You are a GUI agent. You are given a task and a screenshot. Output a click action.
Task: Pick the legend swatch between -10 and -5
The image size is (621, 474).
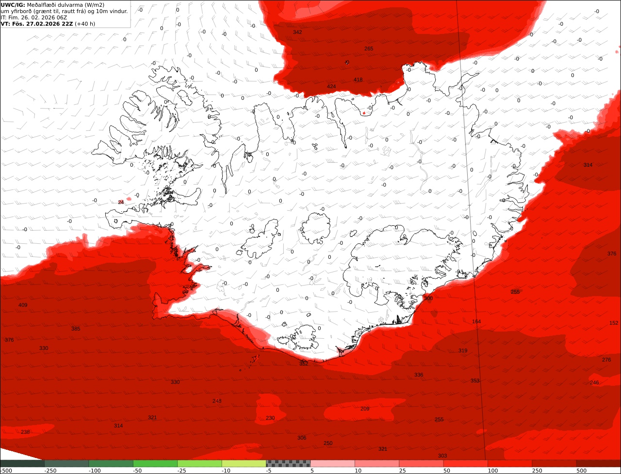(244, 463)
